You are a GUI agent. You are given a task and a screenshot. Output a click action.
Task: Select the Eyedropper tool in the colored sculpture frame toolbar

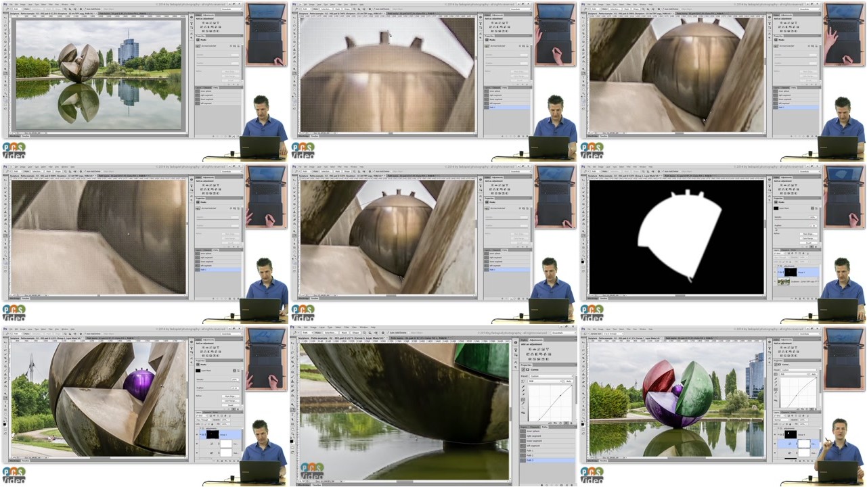click(583, 362)
